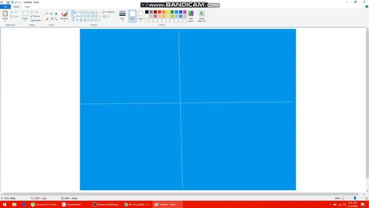Click the Select rectangle tool icon
Screen dimensions: 369x208
25,14
